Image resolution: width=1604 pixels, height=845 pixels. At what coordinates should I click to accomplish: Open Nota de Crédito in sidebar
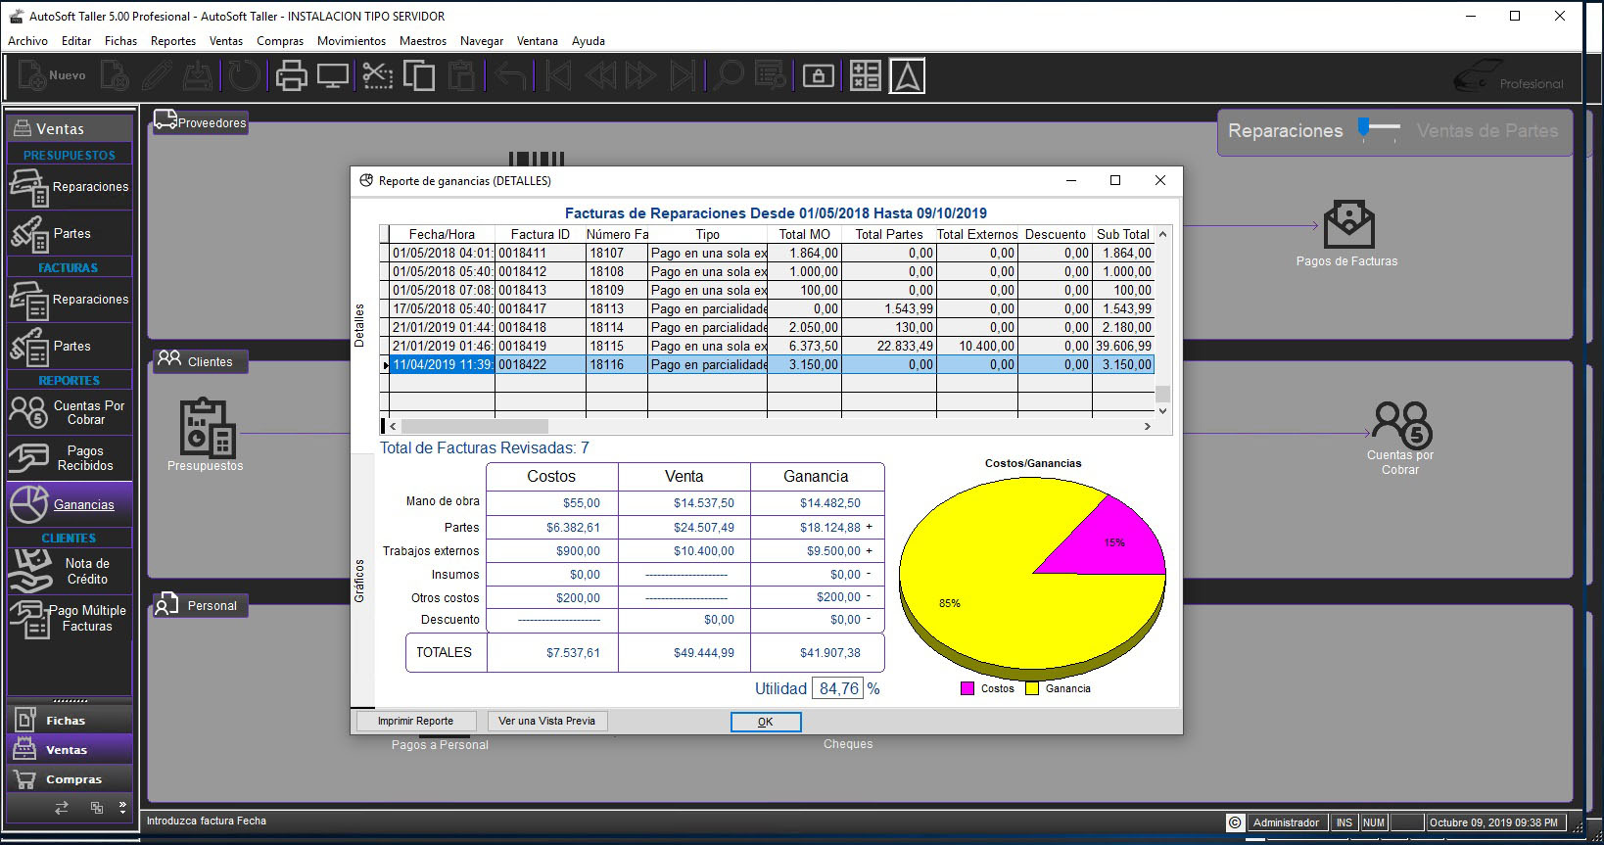(70, 571)
